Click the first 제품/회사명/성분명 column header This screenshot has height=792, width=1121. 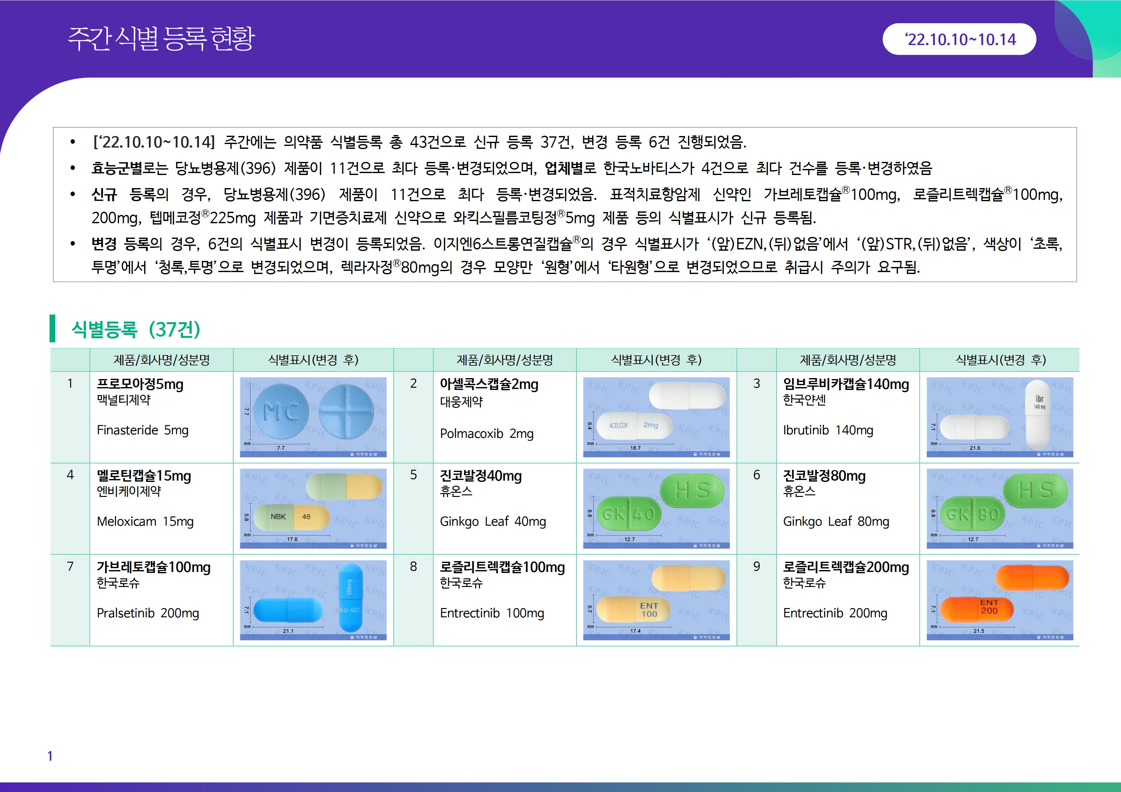click(x=161, y=360)
